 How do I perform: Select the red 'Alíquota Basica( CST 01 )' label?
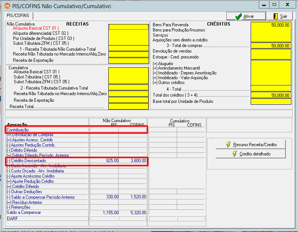pyautogui.click(x=36, y=28)
